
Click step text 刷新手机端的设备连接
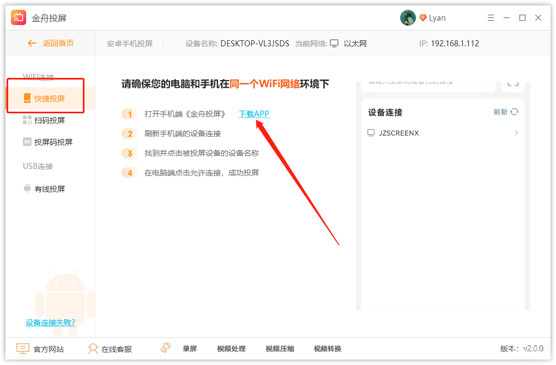tap(183, 133)
